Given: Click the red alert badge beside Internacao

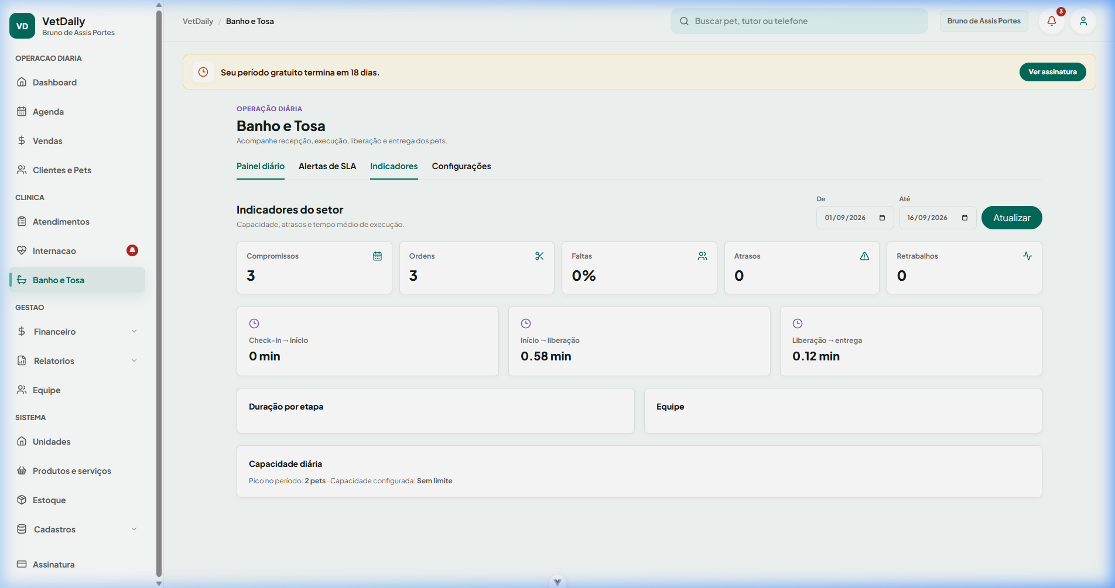Looking at the screenshot, I should coord(132,250).
